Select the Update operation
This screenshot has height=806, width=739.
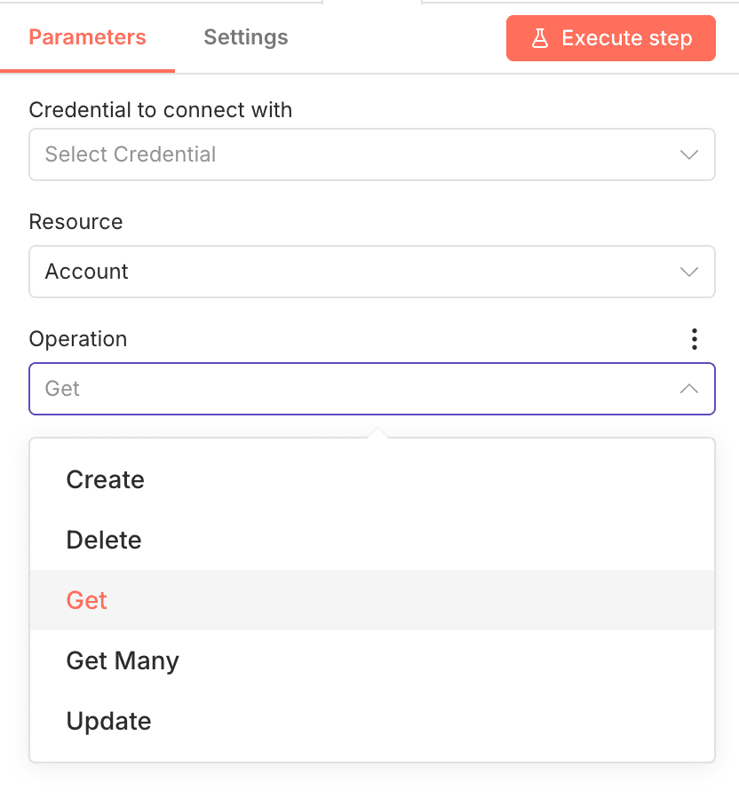click(108, 721)
